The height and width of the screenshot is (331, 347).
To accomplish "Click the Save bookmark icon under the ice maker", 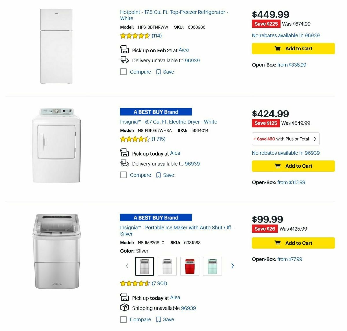I will [x=158, y=319].
